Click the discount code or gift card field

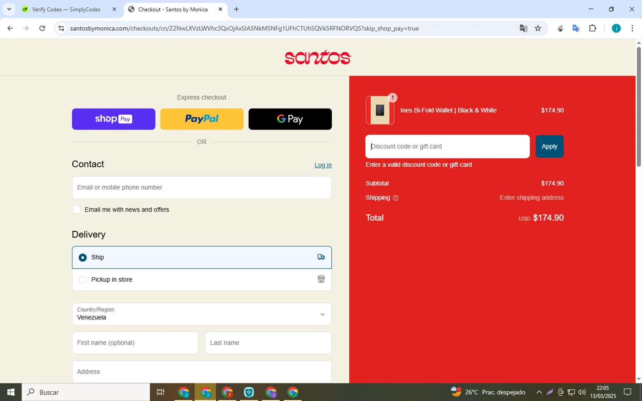(x=447, y=146)
